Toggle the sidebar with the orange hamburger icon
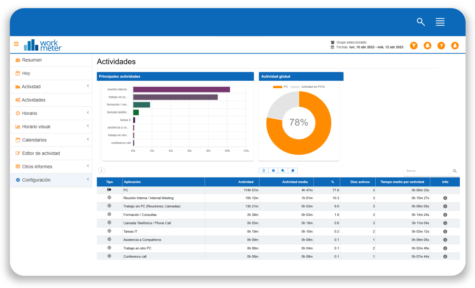The width and height of the screenshot is (475, 288). (16, 44)
